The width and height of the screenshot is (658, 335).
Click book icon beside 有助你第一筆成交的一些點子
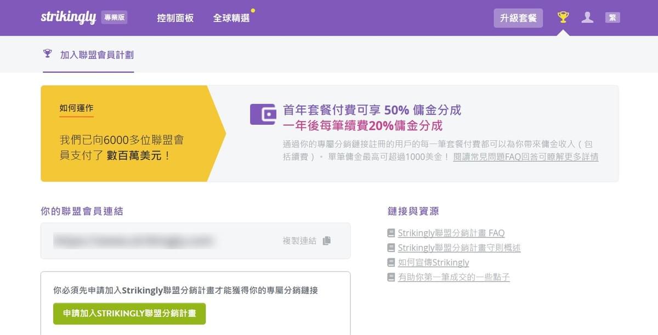[x=391, y=278]
